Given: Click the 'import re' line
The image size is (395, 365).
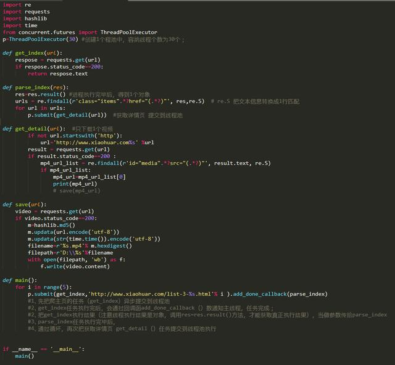Looking at the screenshot, I should tap(17, 5).
